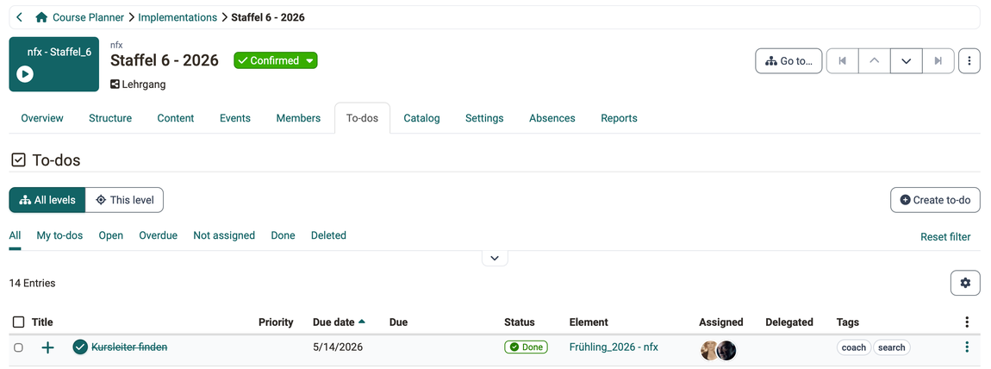The width and height of the screenshot is (991, 369).
Task: Switch to the Reports tab
Action: (x=619, y=118)
